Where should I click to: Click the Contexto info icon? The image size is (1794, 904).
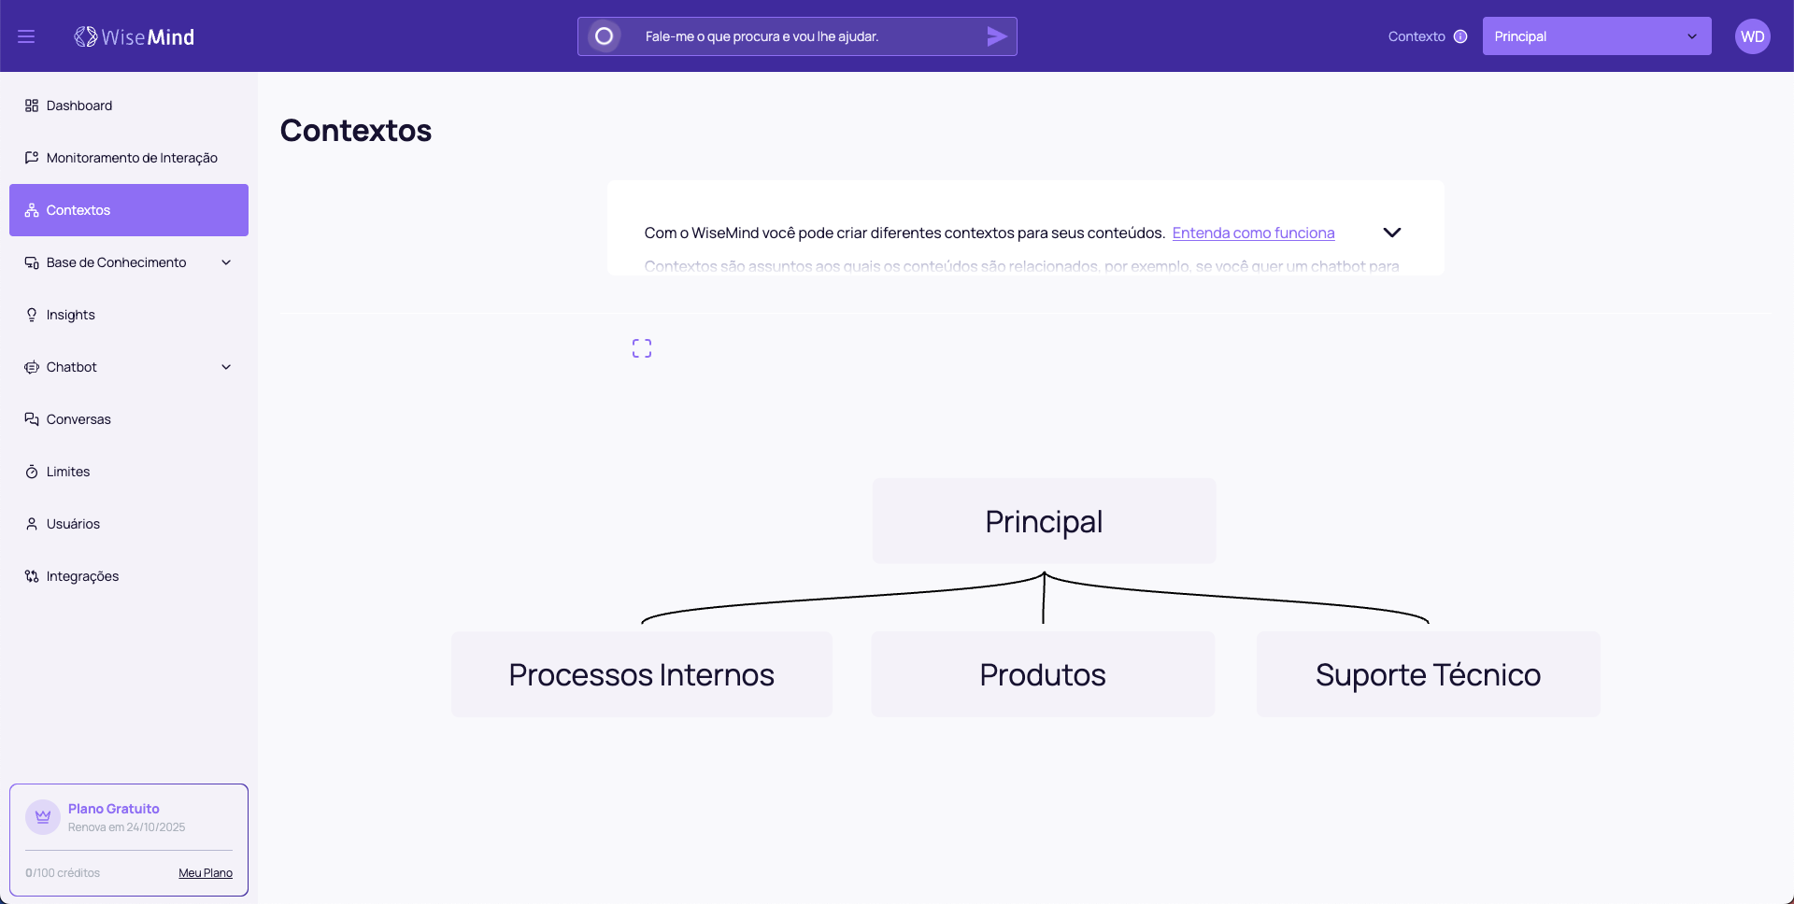1460,36
